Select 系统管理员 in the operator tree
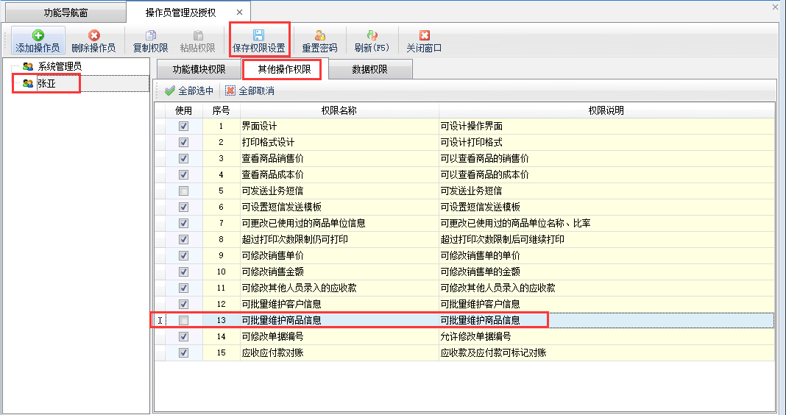The height and width of the screenshot is (415, 786). [x=59, y=66]
